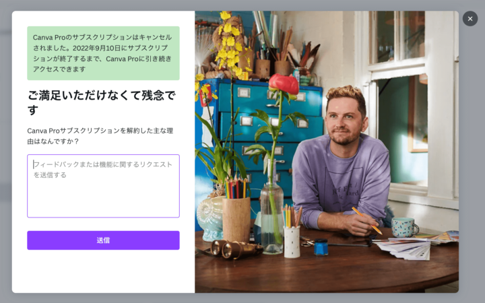Click the red flower in the photo
The height and width of the screenshot is (303, 485).
(284, 84)
